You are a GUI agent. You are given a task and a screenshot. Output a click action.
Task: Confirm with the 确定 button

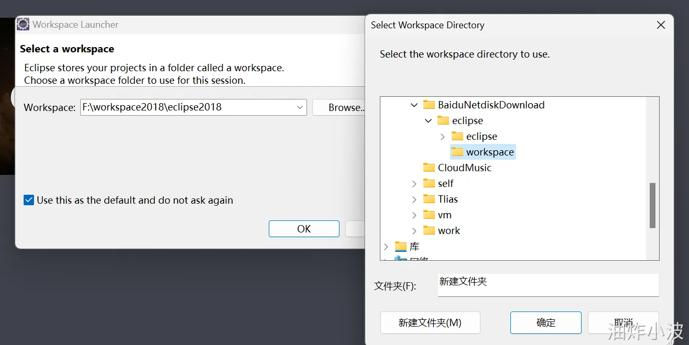545,322
